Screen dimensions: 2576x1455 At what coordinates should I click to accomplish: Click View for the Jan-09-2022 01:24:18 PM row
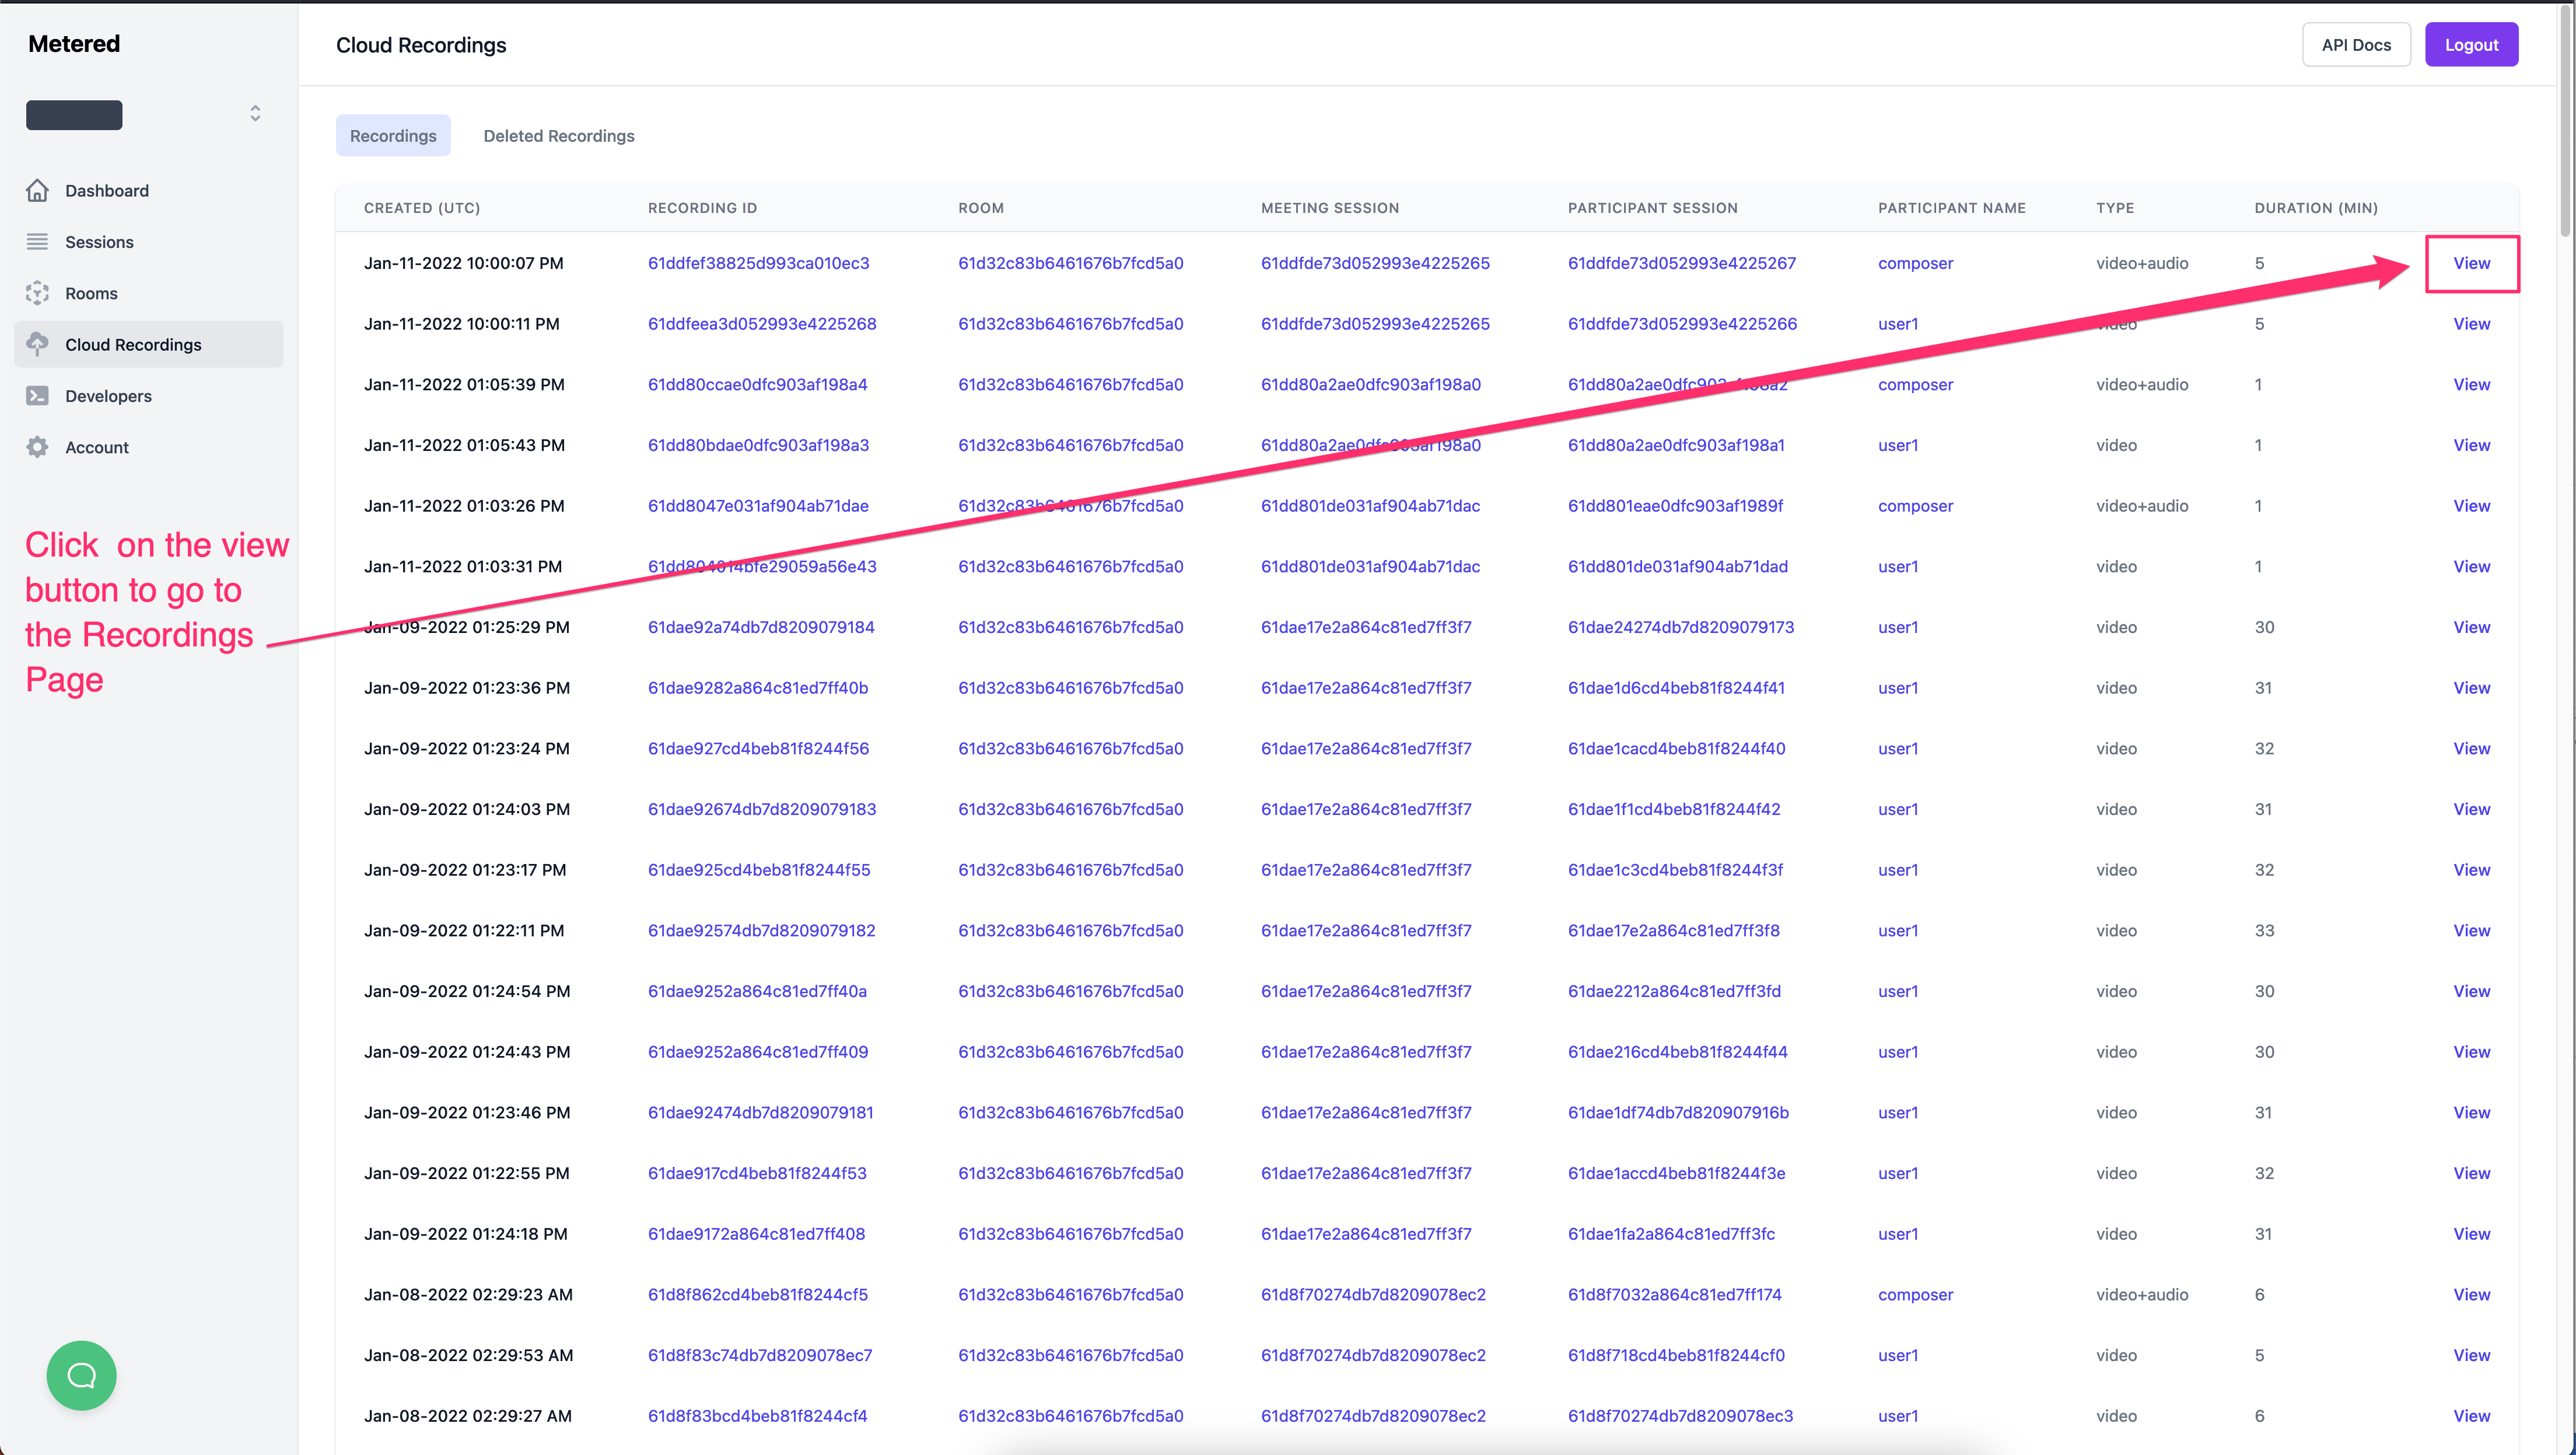[x=2471, y=1233]
